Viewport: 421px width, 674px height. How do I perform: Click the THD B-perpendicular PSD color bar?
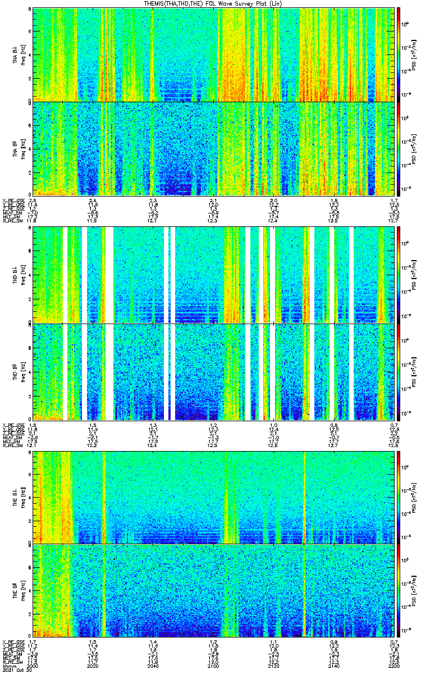399,275
